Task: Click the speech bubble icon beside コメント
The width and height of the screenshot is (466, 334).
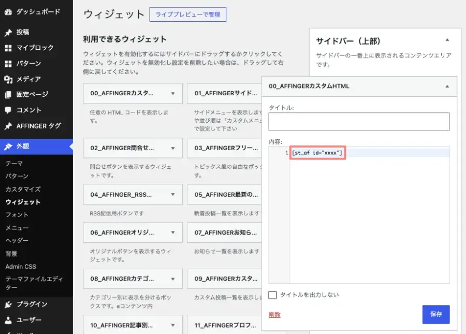Action: 8,110
